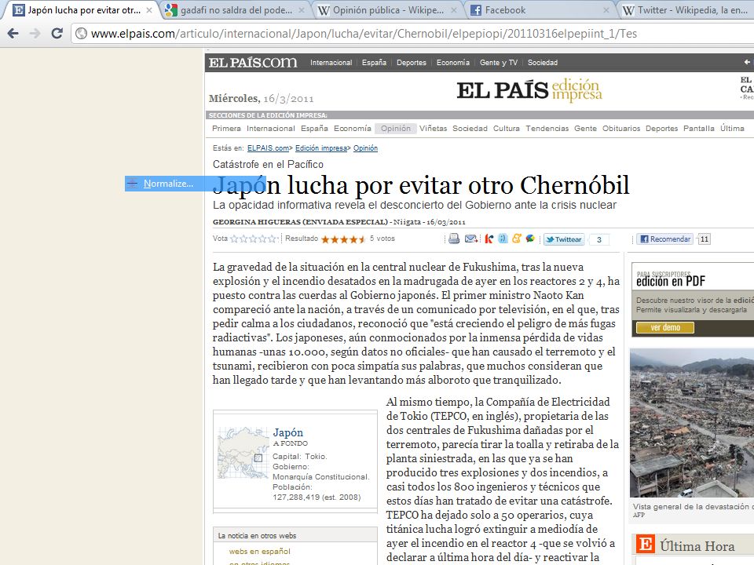
Task: Click the orange E logo beside Última Hora
Action: (x=646, y=545)
